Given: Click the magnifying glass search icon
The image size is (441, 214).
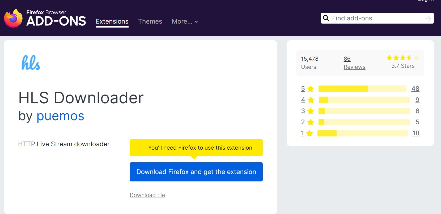Looking at the screenshot, I should click(326, 18).
